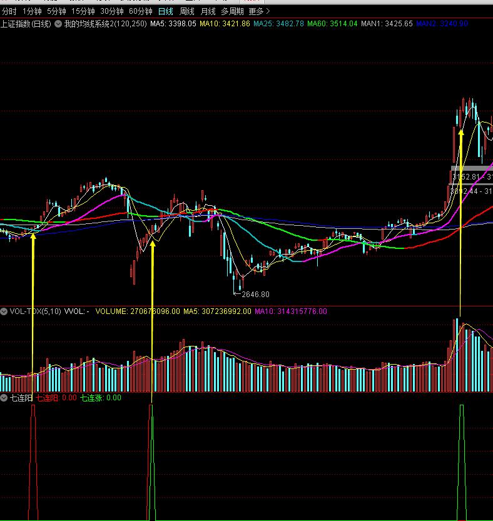493x521 pixels.
Task: Switch to the 日线 daily tab
Action: tap(166, 12)
